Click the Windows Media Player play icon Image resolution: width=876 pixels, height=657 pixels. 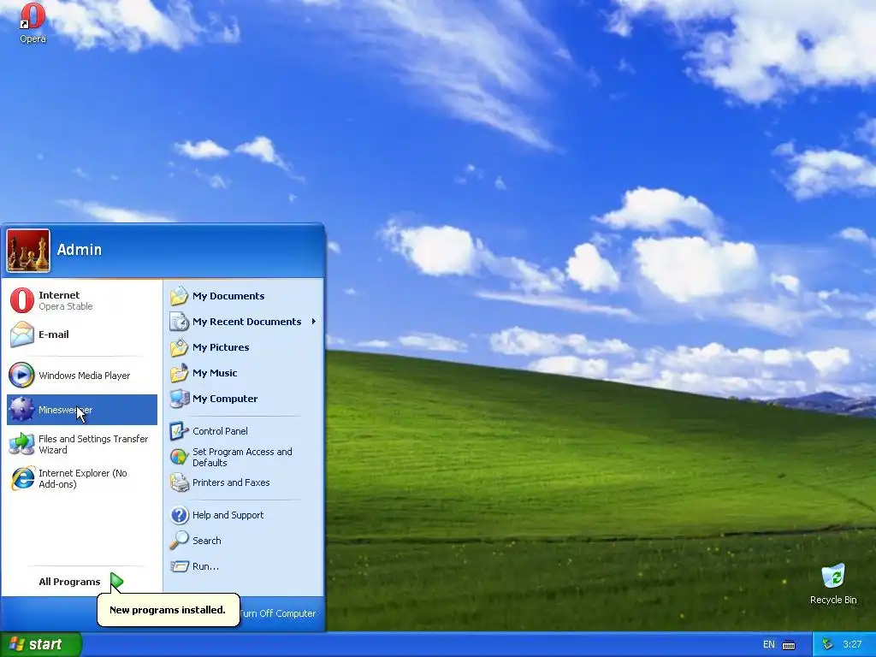(21, 376)
